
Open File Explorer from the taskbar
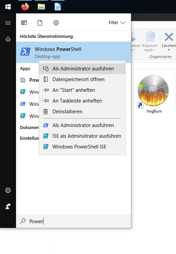coord(41,7)
